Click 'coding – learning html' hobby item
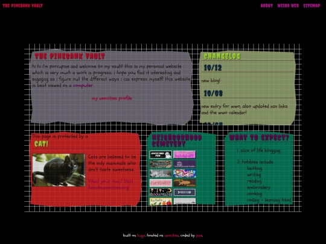This screenshot has height=244, width=326. (x=269, y=200)
